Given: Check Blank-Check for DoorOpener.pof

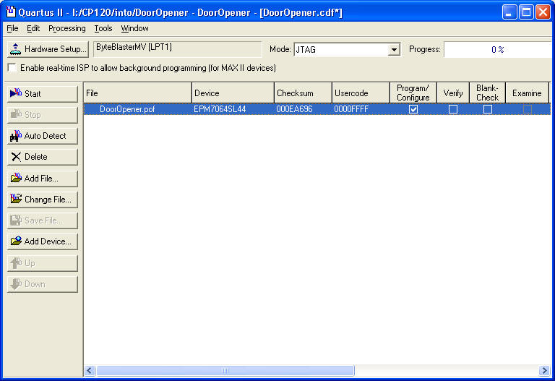Looking at the screenshot, I should [487, 109].
